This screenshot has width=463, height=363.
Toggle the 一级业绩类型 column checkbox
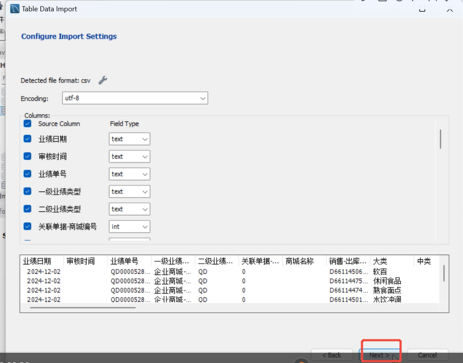point(28,191)
